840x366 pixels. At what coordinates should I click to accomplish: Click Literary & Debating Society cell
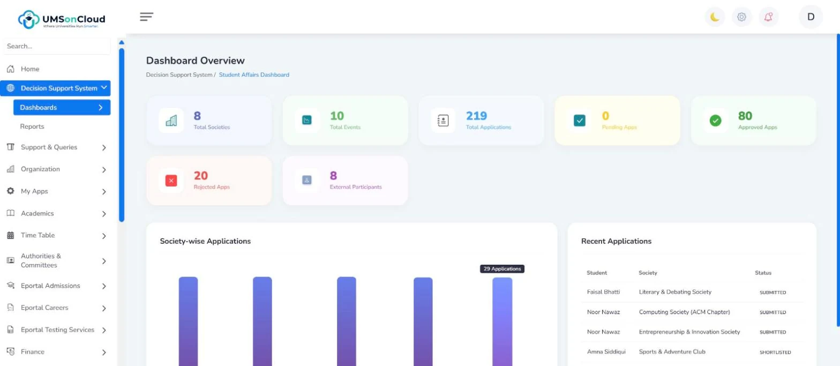pyautogui.click(x=675, y=292)
